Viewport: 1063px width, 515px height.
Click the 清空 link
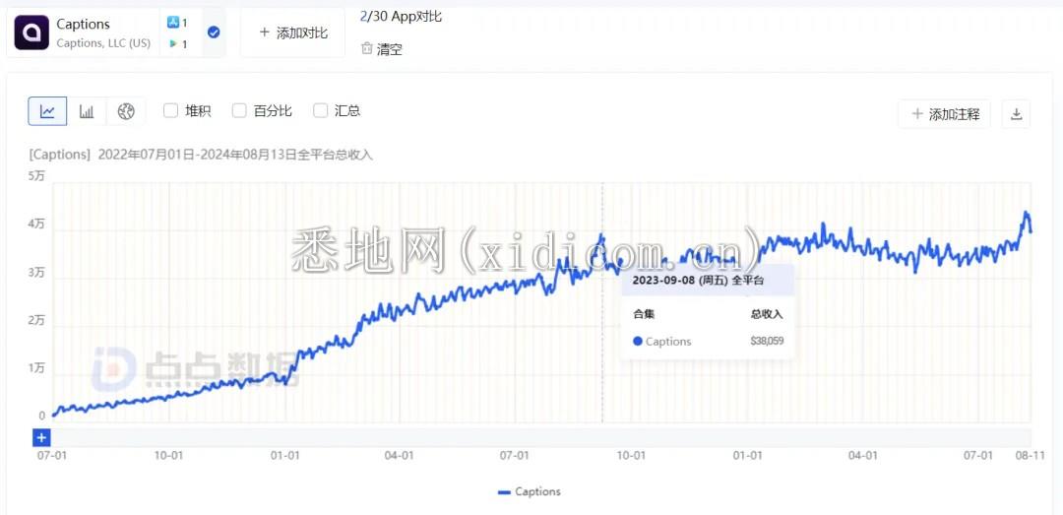coord(389,49)
